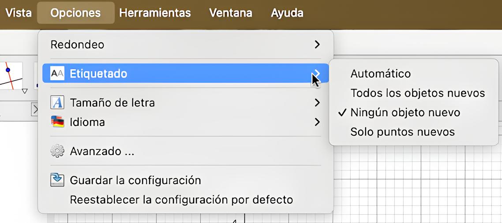
Task: Expand the Redondeo submenu arrow
Action: click(x=317, y=45)
